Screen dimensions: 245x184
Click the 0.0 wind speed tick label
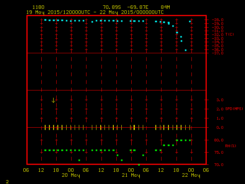point(220,128)
